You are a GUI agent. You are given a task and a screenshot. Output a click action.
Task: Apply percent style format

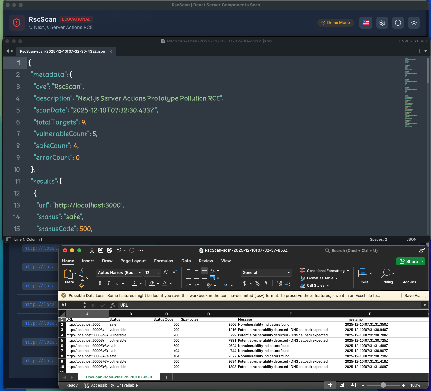[257, 283]
